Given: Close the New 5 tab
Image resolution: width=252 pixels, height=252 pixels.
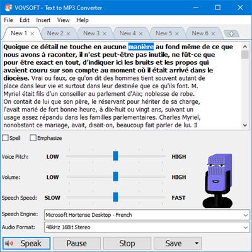Looking at the screenshot, I should coord(177,33).
